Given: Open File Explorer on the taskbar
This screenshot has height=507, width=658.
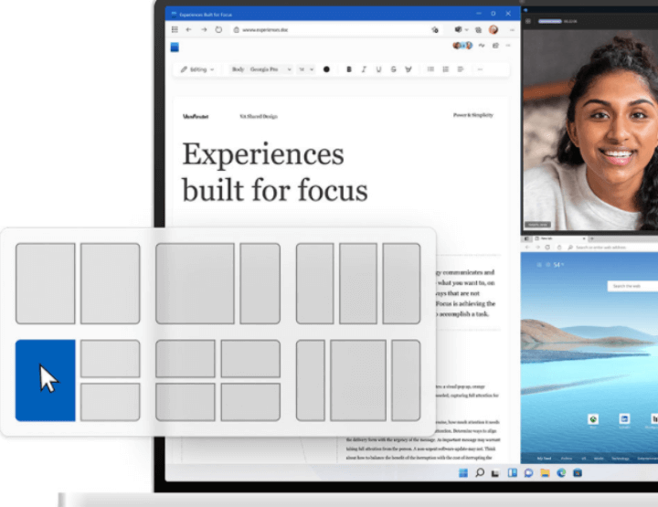Looking at the screenshot, I should (545, 473).
